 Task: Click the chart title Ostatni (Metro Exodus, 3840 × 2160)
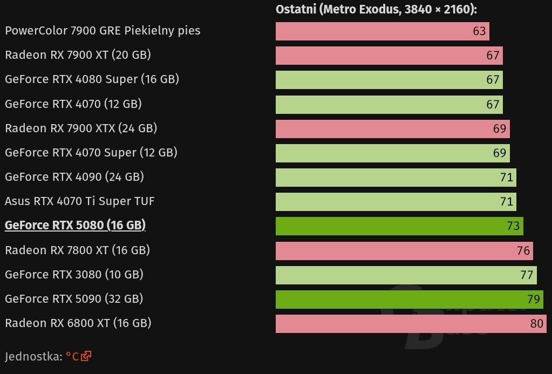click(376, 9)
